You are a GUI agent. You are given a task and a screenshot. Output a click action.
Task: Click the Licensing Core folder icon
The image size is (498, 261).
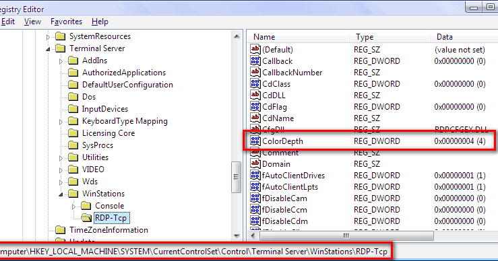73,133
